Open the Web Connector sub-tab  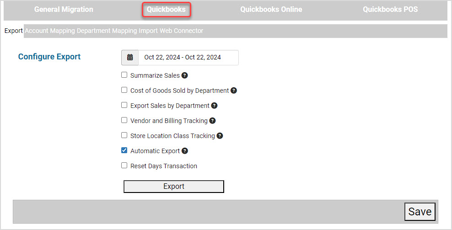[181, 31]
